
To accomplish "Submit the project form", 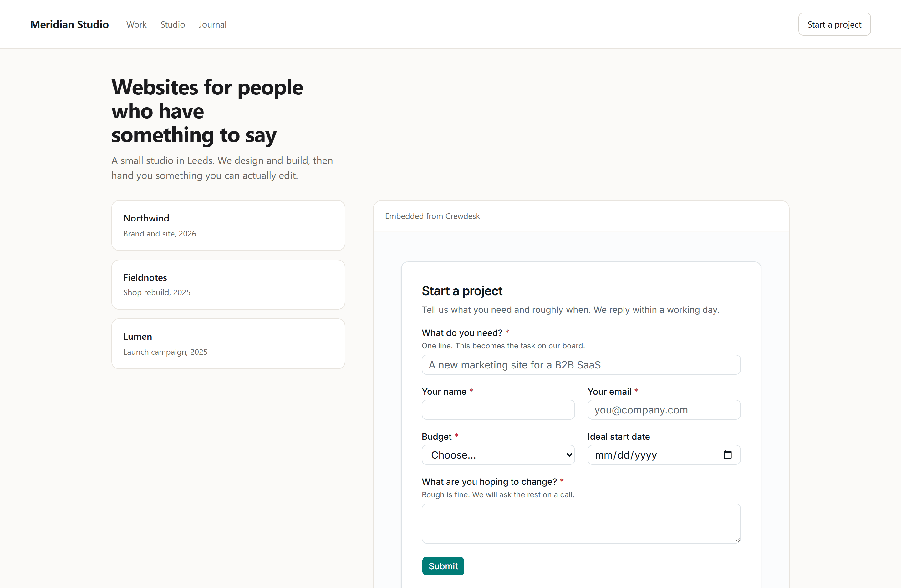I will 443,566.
